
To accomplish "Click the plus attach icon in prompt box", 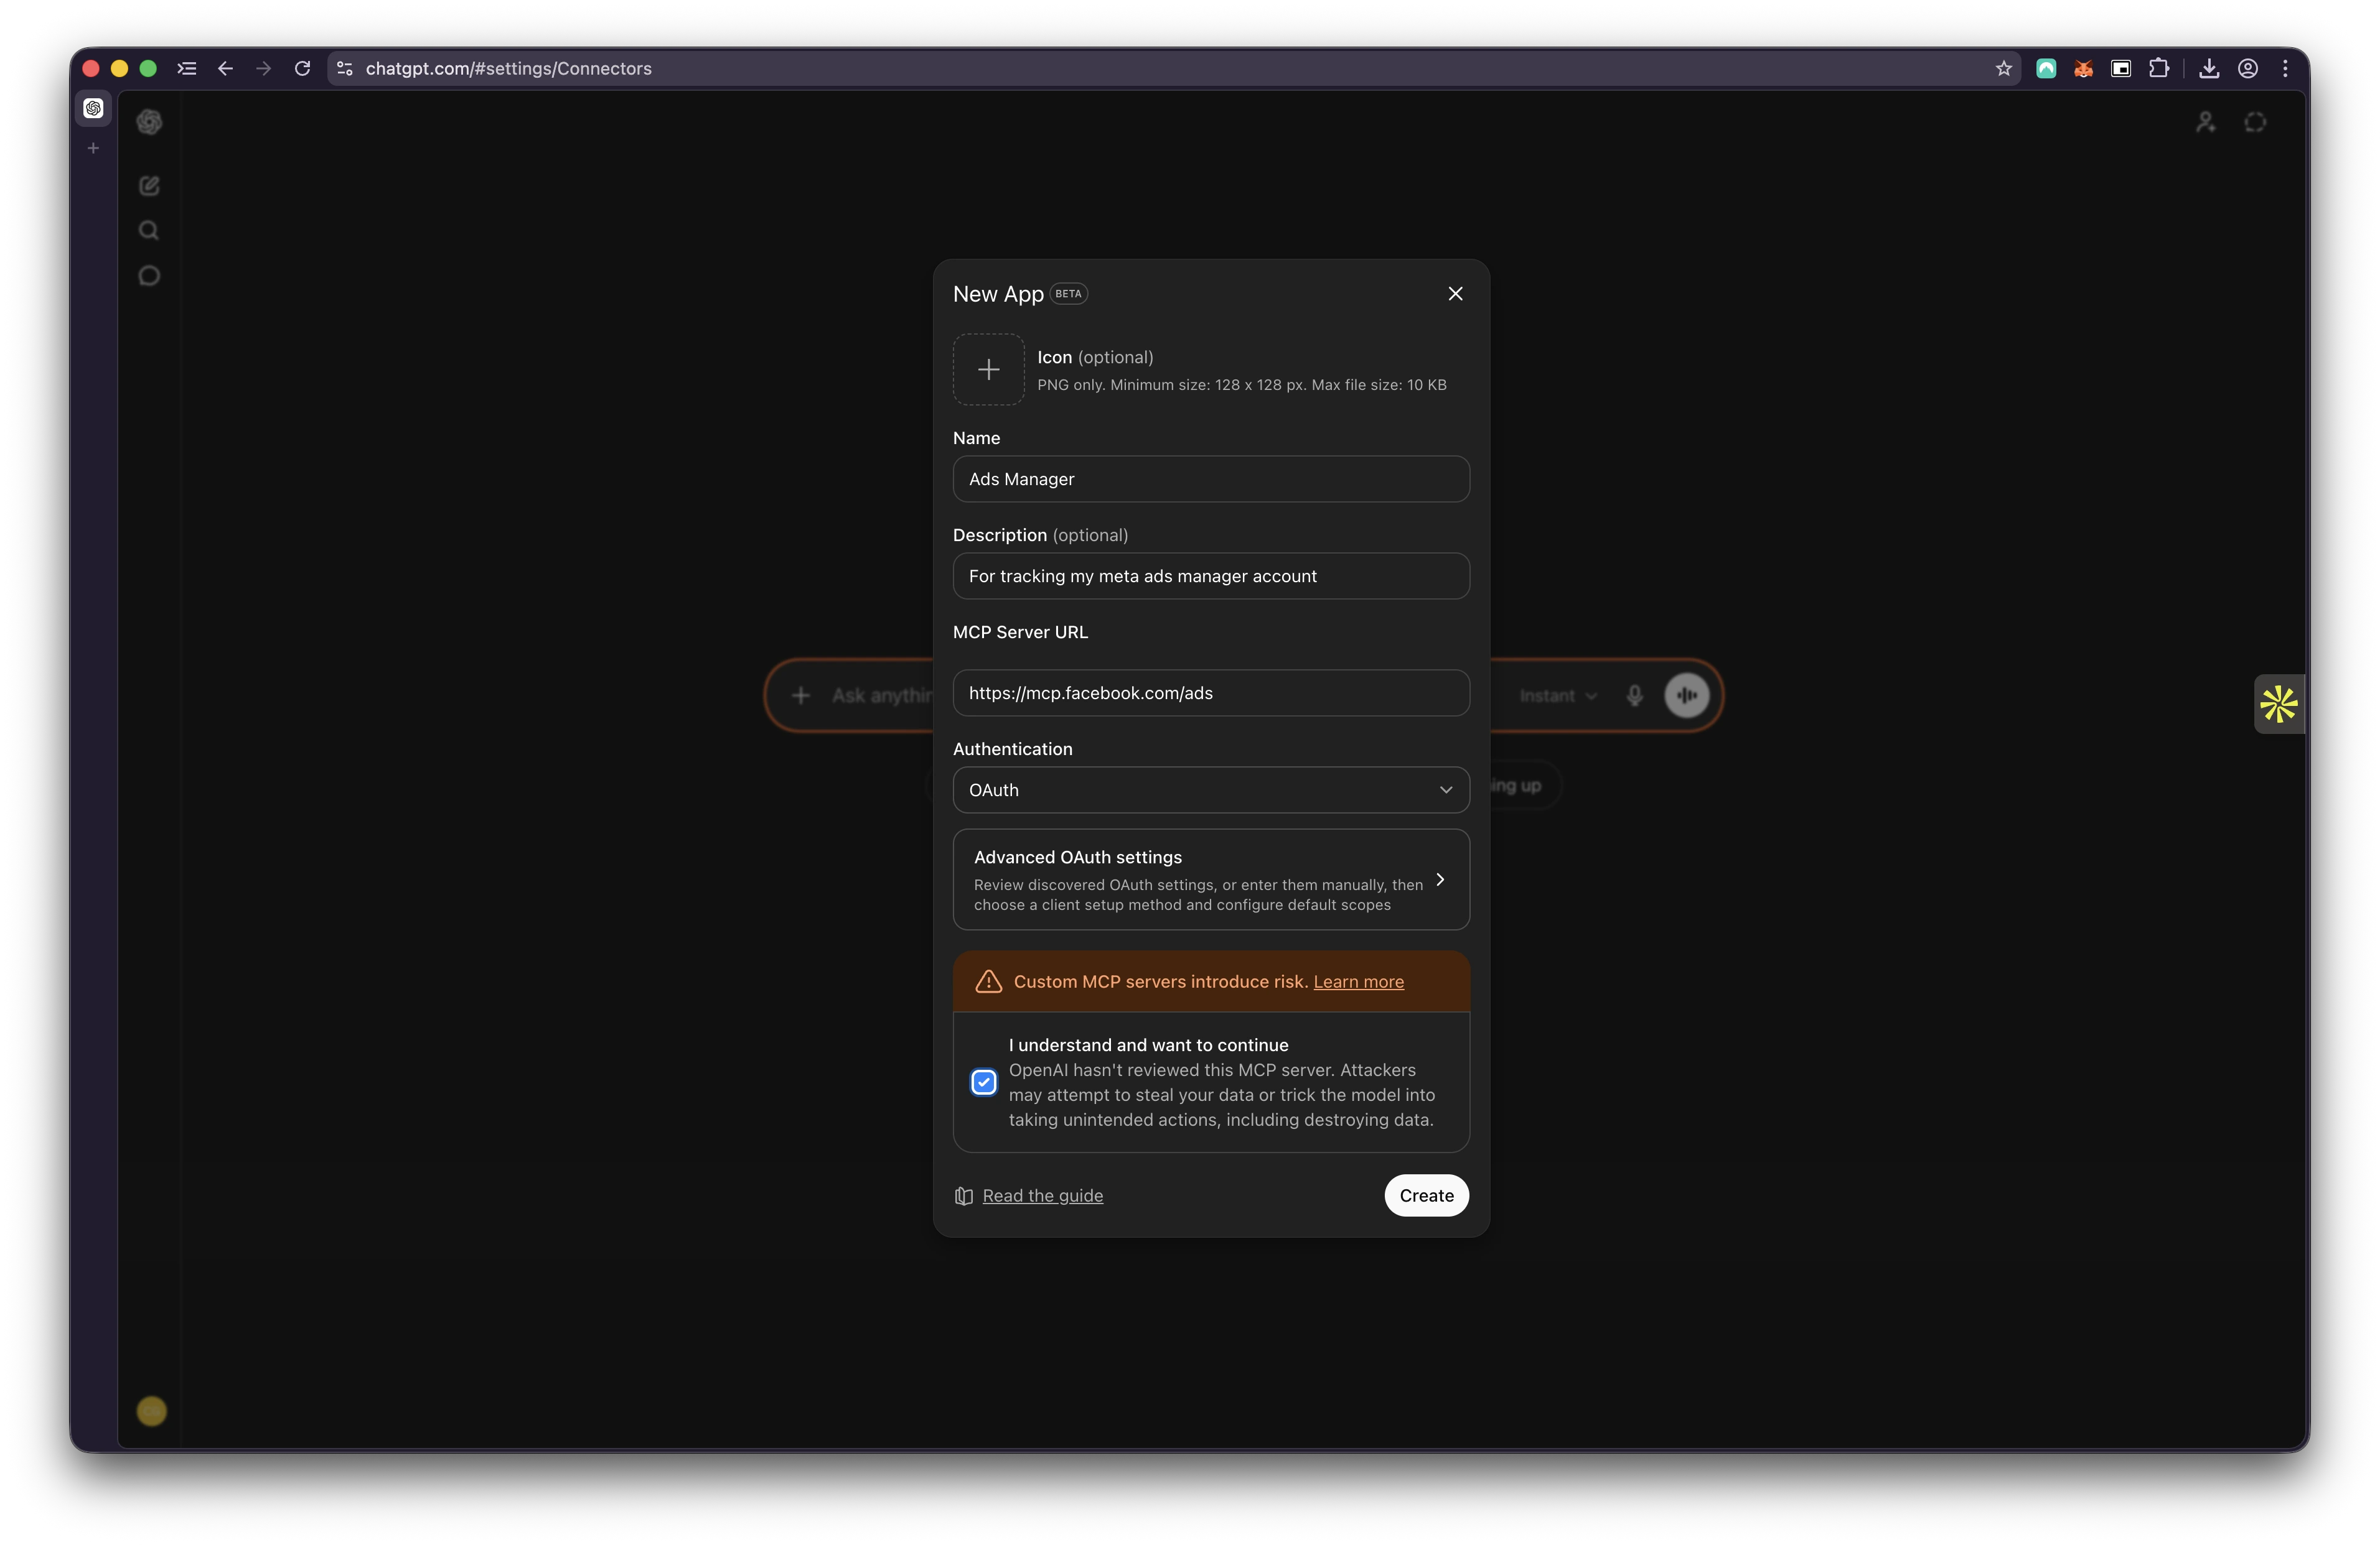I will coord(800,695).
